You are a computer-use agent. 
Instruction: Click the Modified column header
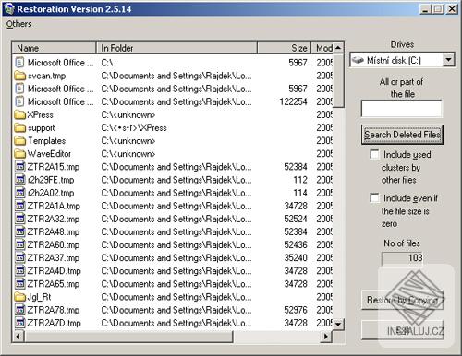pos(322,48)
